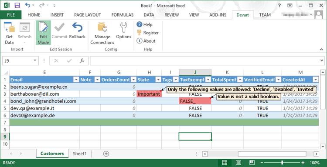Click inside the formula bar input
Screen dimensions: 327x167
204,61
